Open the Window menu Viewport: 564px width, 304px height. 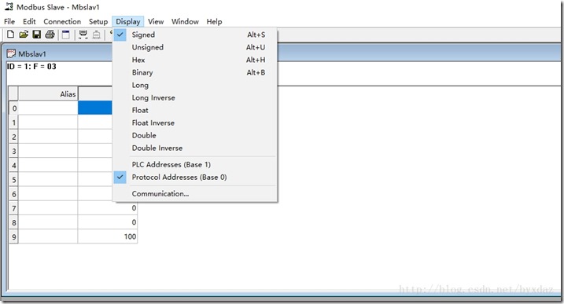(x=185, y=21)
